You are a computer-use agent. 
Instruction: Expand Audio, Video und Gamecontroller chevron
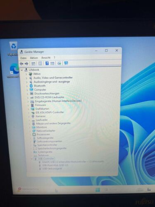coord(26,78)
